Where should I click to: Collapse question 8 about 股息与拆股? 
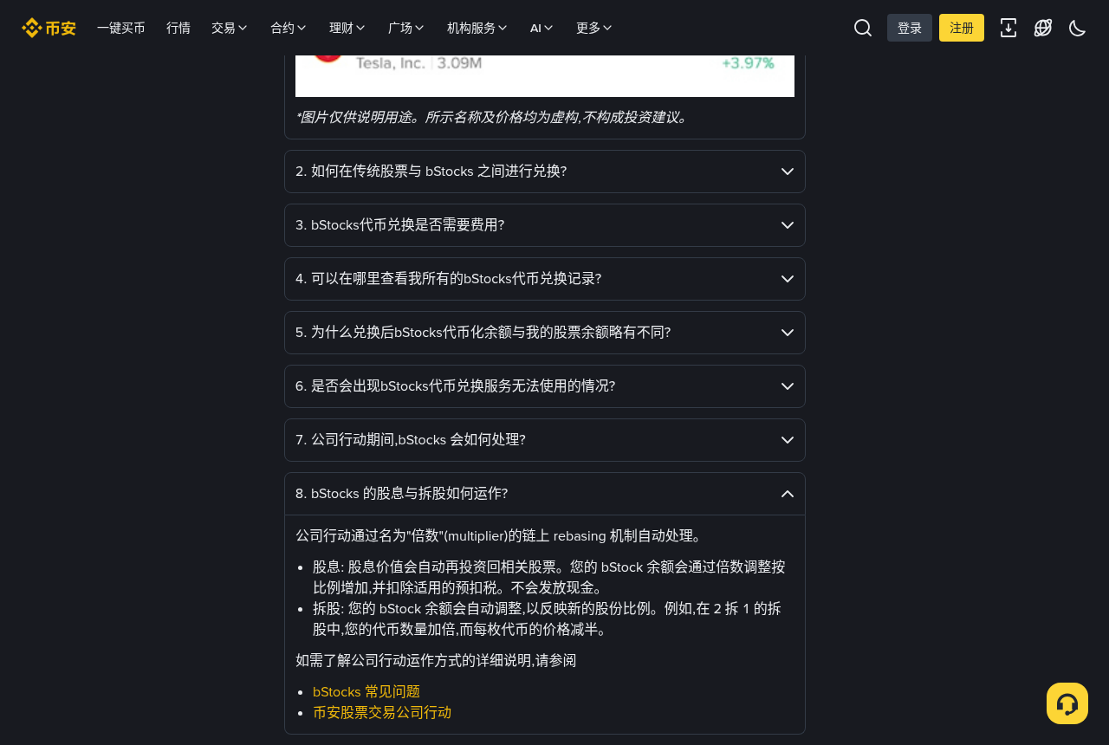point(545,494)
